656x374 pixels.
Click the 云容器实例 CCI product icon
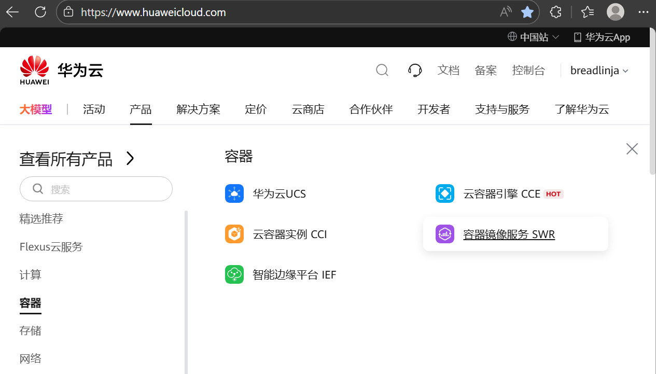234,234
